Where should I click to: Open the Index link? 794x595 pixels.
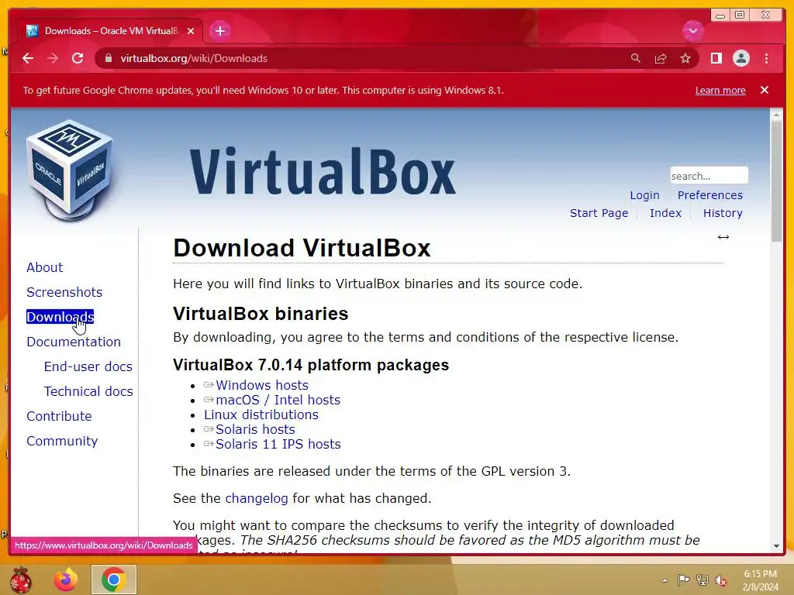(x=665, y=213)
